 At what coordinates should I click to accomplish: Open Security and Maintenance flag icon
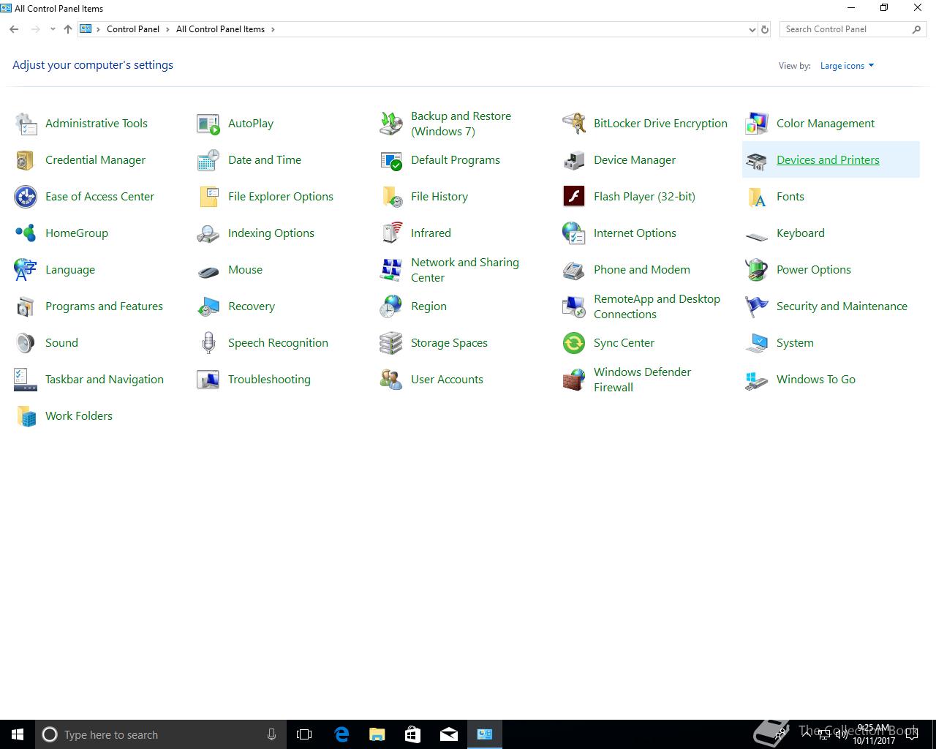[x=757, y=306]
